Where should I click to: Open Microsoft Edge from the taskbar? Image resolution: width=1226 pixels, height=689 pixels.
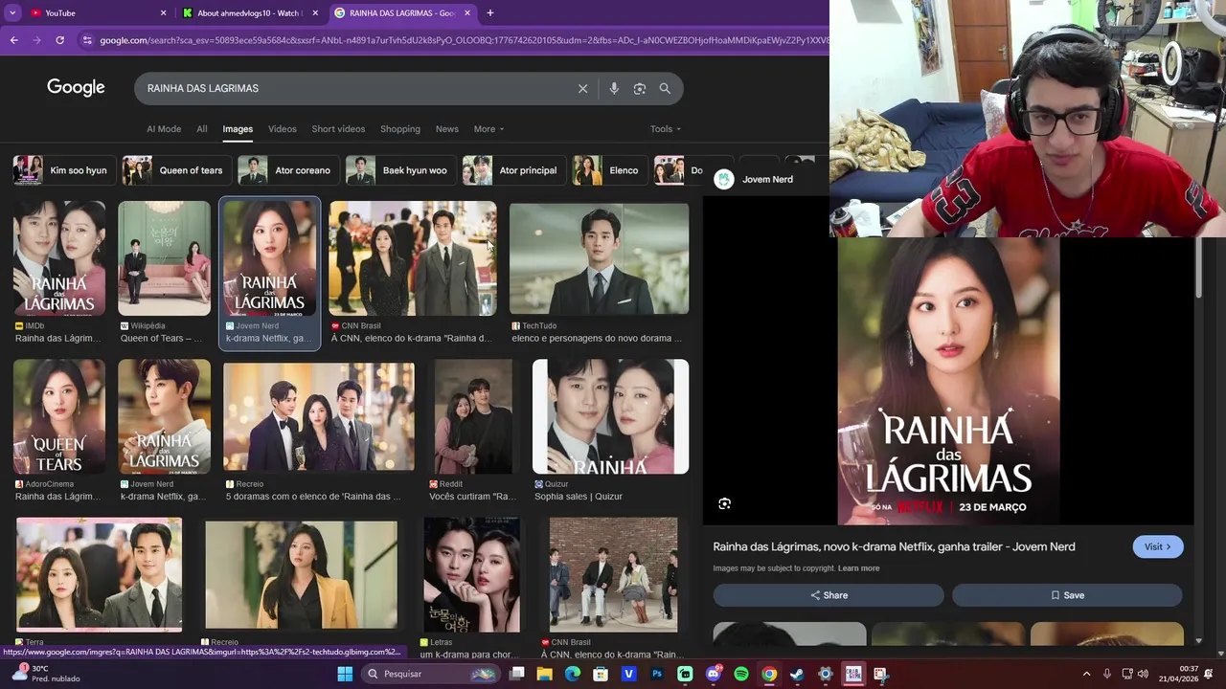point(573,674)
